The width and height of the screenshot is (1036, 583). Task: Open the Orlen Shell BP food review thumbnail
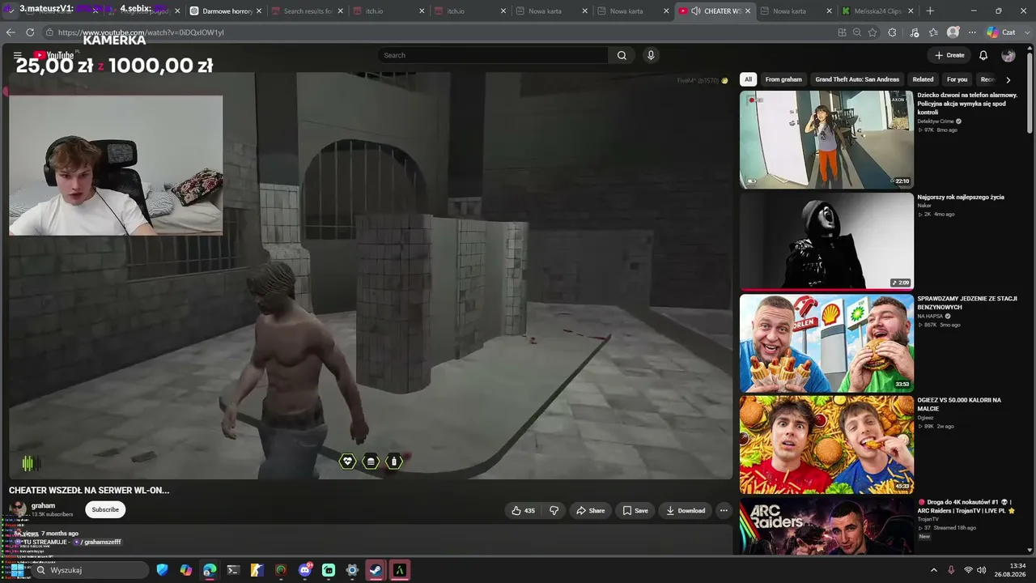(x=826, y=343)
